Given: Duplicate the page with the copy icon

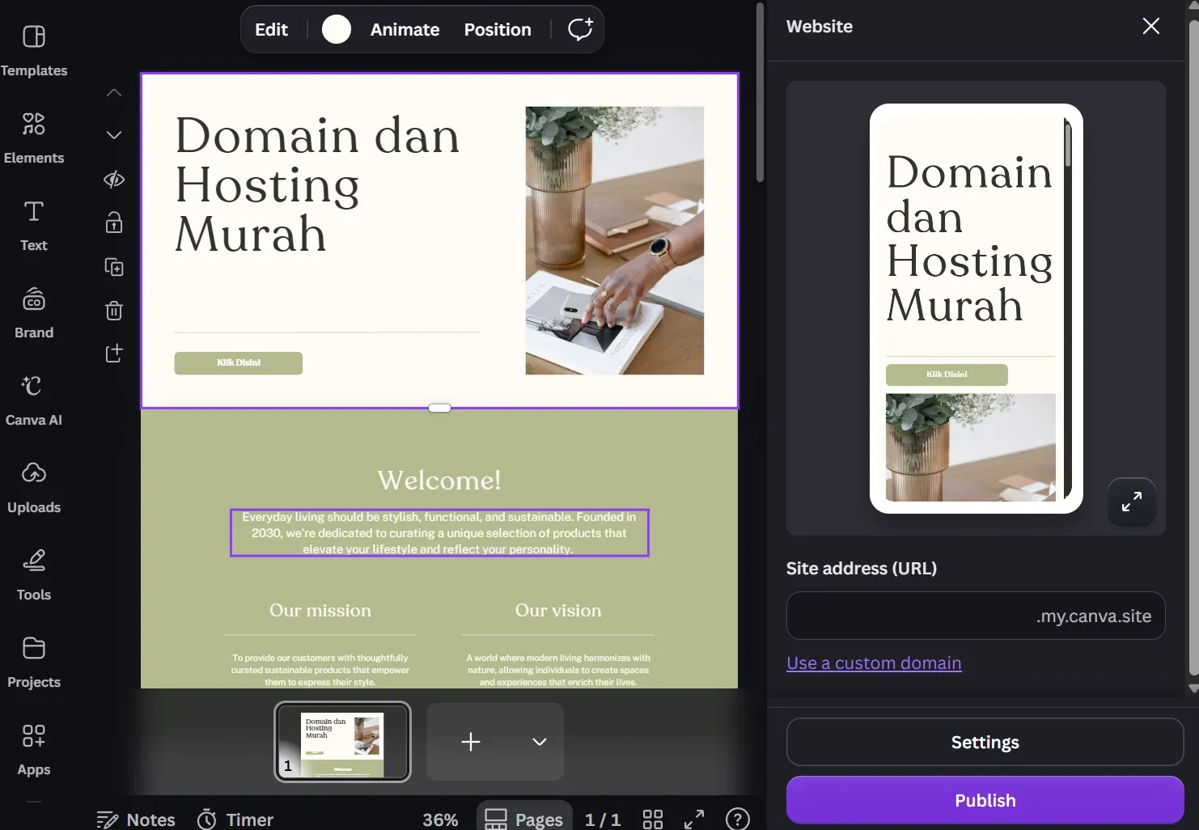Looking at the screenshot, I should (x=114, y=266).
